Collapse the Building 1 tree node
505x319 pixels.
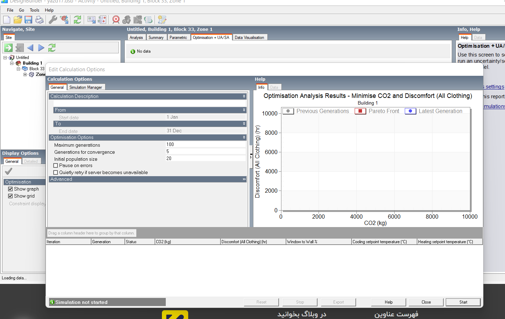(x=12, y=64)
